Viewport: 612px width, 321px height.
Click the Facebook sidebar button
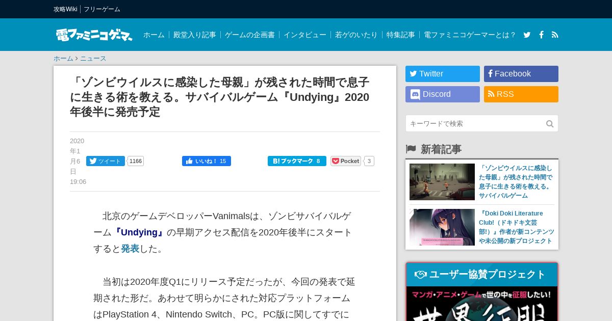point(521,74)
